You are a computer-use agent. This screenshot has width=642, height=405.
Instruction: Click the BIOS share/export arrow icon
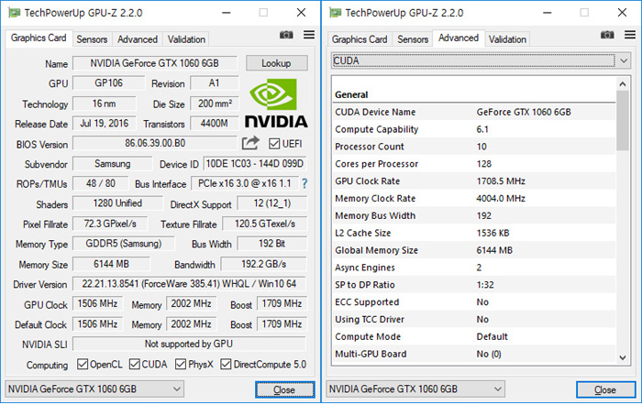250,143
